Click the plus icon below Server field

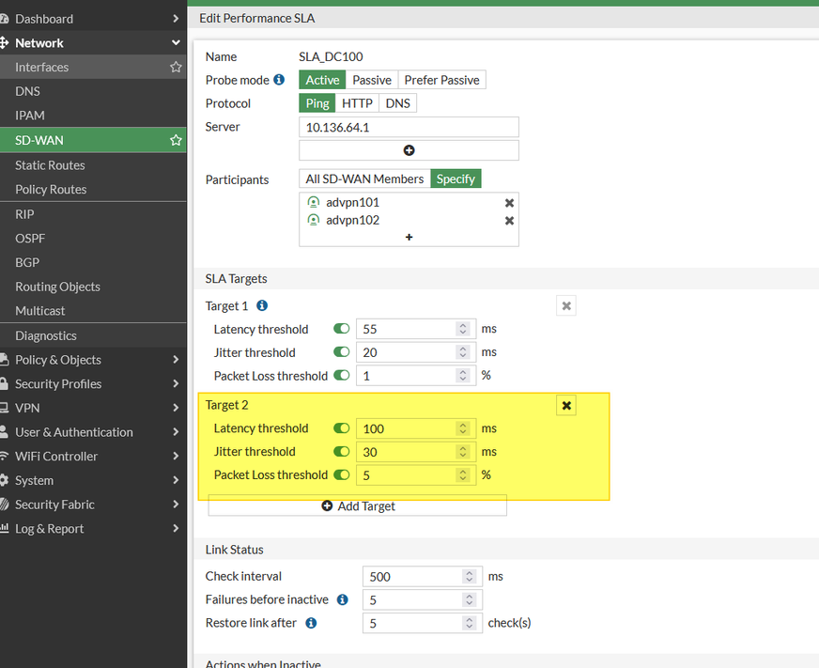coord(409,150)
